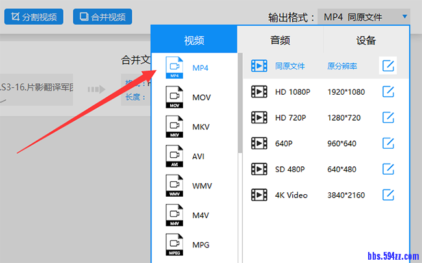Viewport: 422px width, 263px height.
Task: Open the 输出格式 dropdown arrow
Action: [405, 16]
